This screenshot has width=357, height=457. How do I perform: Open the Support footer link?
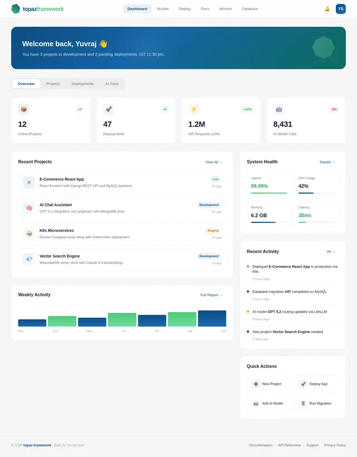312,445
